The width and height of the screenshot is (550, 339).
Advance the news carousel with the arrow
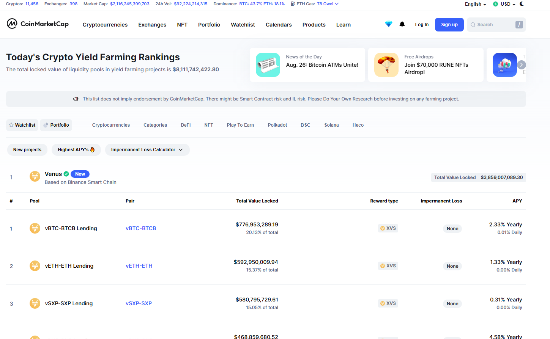(522, 65)
